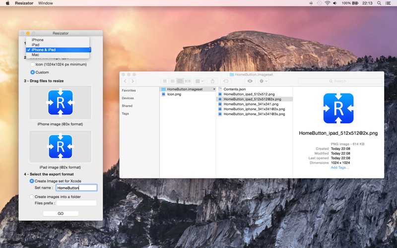Select HomeButton_ipad_512x512@2x.png in file list

coord(255,99)
